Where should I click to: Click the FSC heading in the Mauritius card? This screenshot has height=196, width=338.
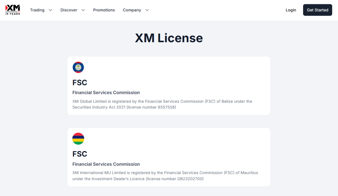pos(80,154)
